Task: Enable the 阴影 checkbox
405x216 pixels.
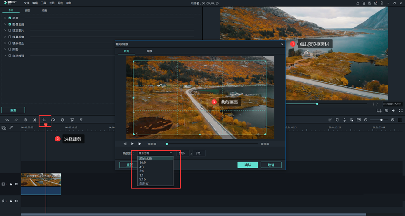Action: pyautogui.click(x=10, y=49)
